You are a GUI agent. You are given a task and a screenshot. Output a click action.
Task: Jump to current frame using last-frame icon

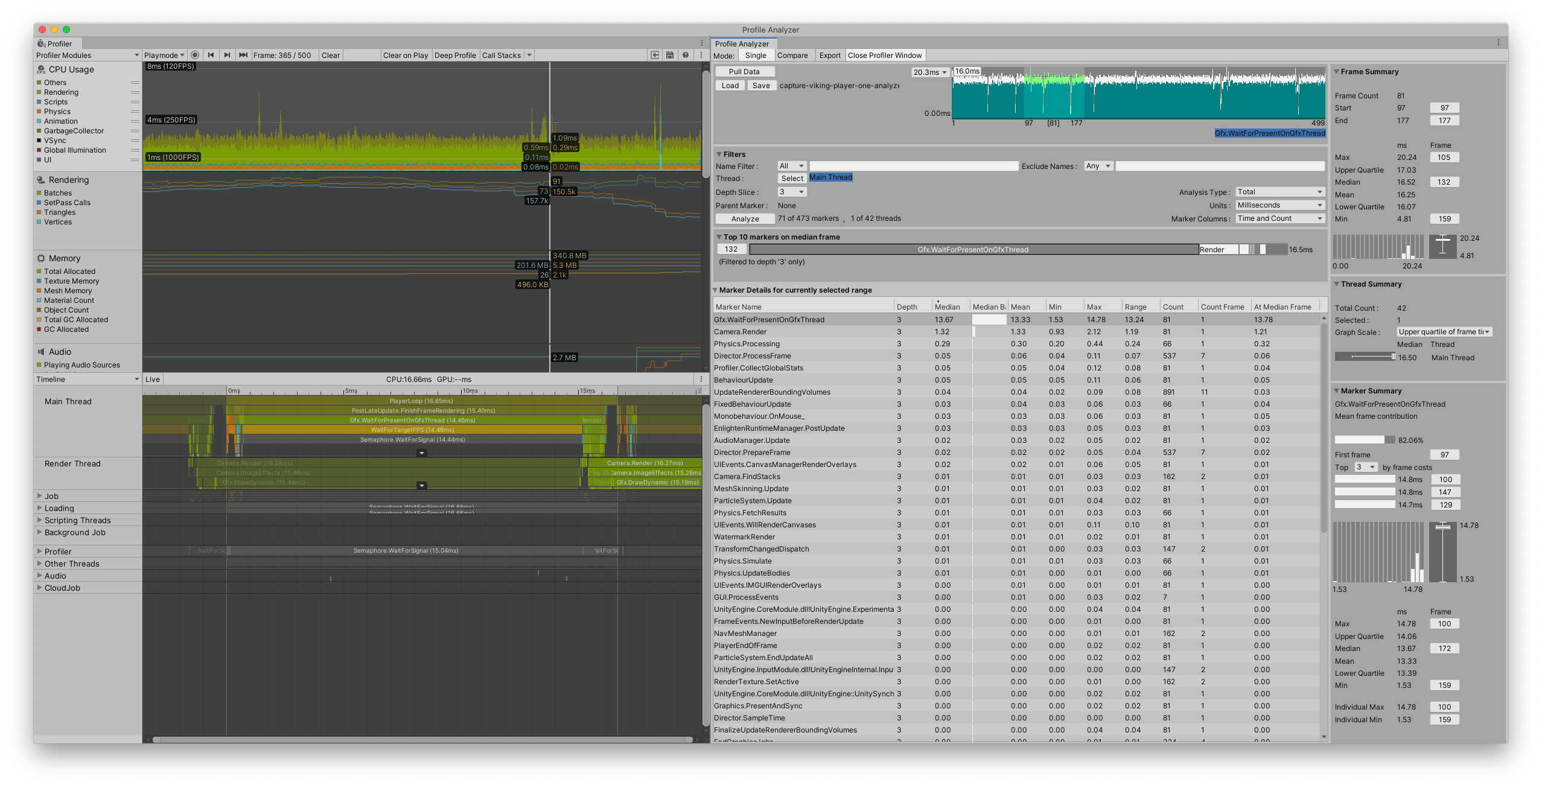[243, 55]
